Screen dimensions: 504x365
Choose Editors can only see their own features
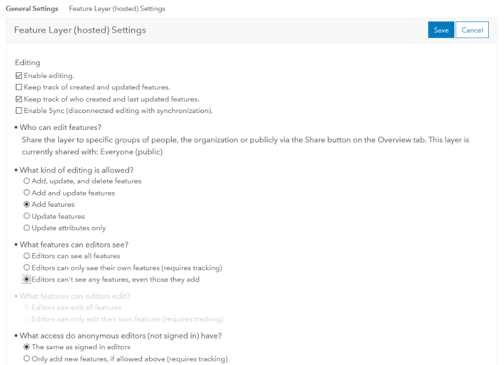(x=27, y=268)
